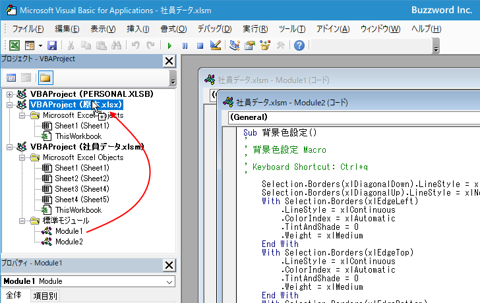Click the Toolbox wrench icon
The height and width of the screenshot is (303, 480).
(280, 45)
